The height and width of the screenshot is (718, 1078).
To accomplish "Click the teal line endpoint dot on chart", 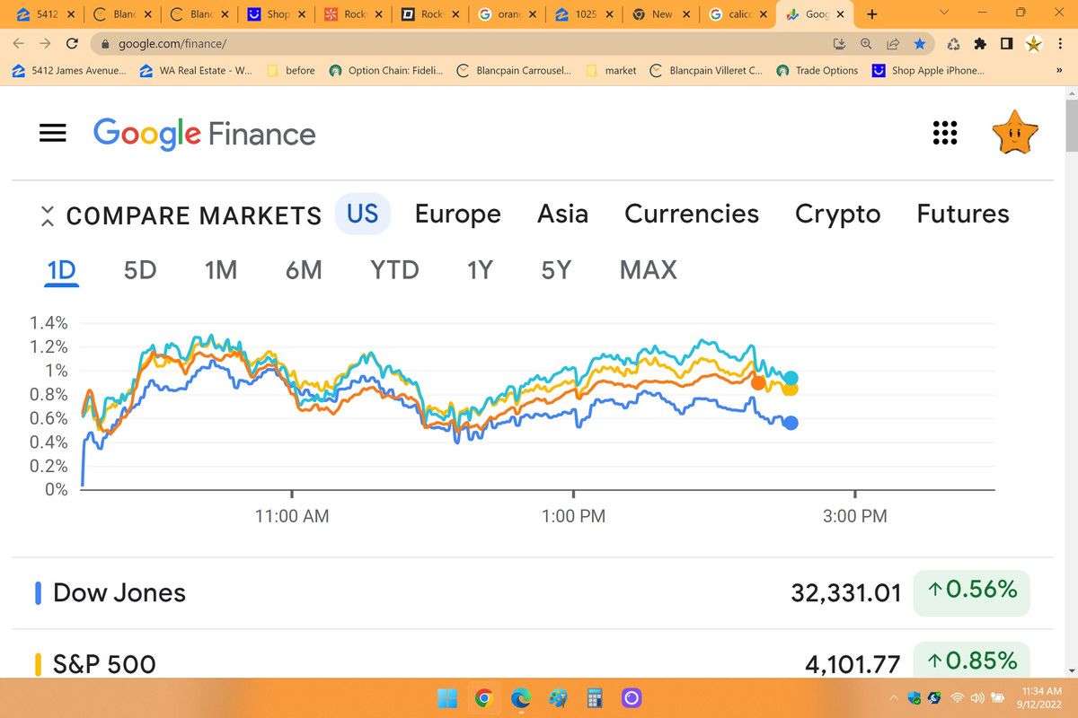I will (x=791, y=378).
